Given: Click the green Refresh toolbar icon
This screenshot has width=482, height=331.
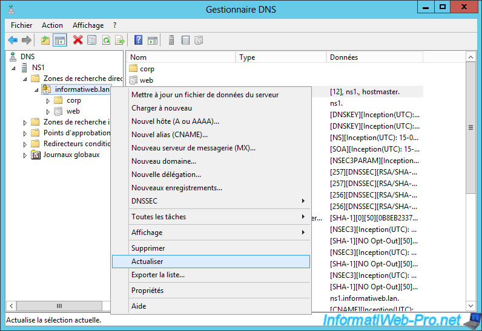Looking at the screenshot, I should [x=106, y=40].
